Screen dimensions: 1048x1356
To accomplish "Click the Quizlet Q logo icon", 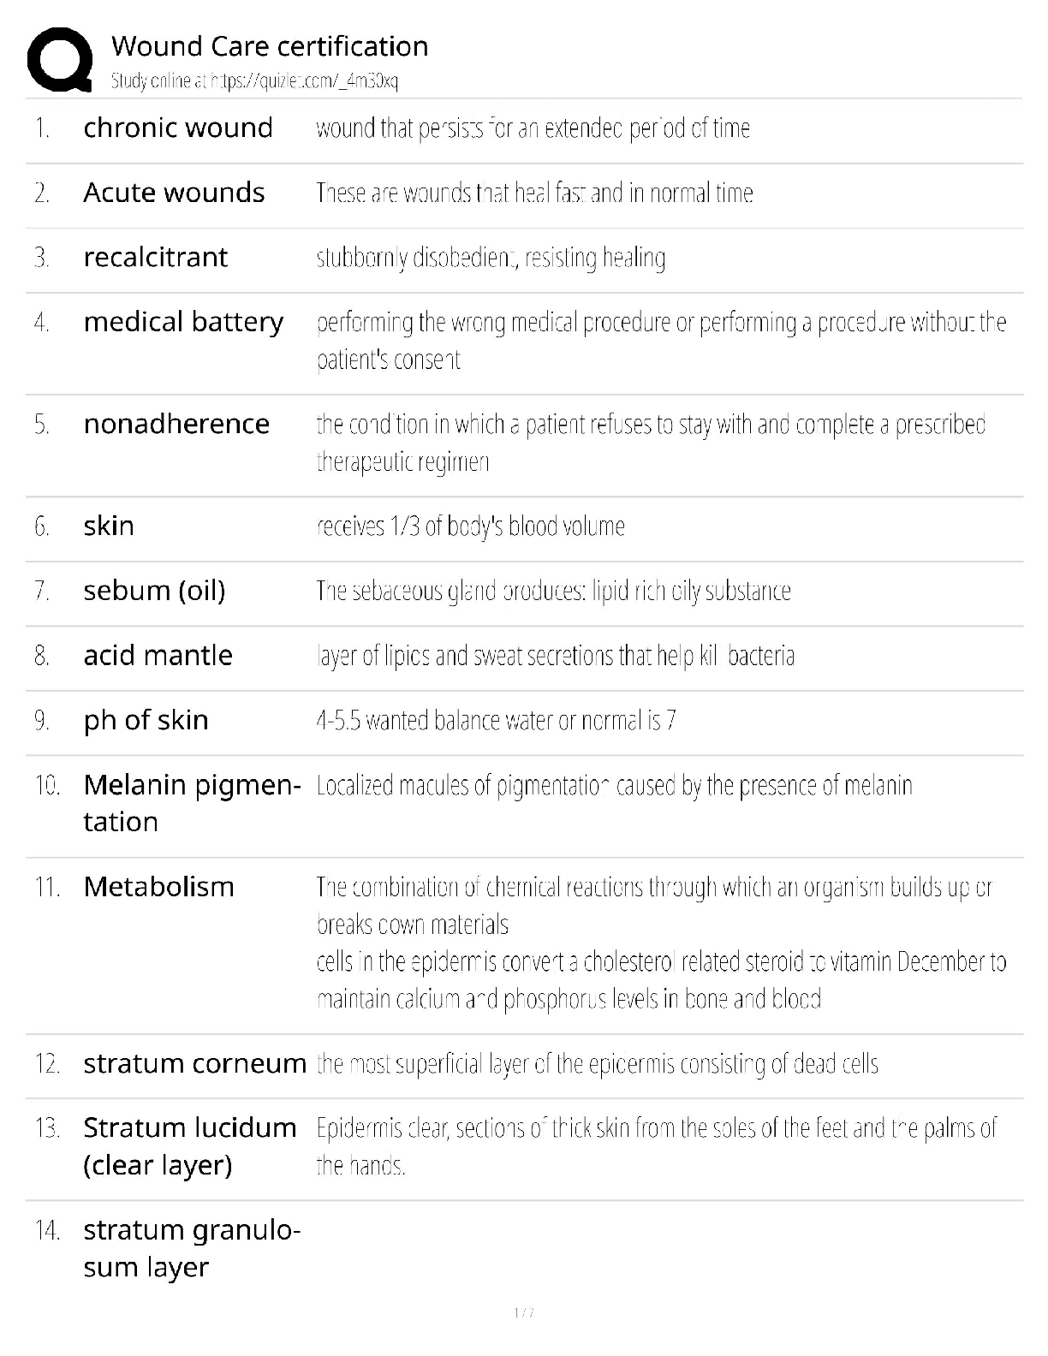I will 60,60.
